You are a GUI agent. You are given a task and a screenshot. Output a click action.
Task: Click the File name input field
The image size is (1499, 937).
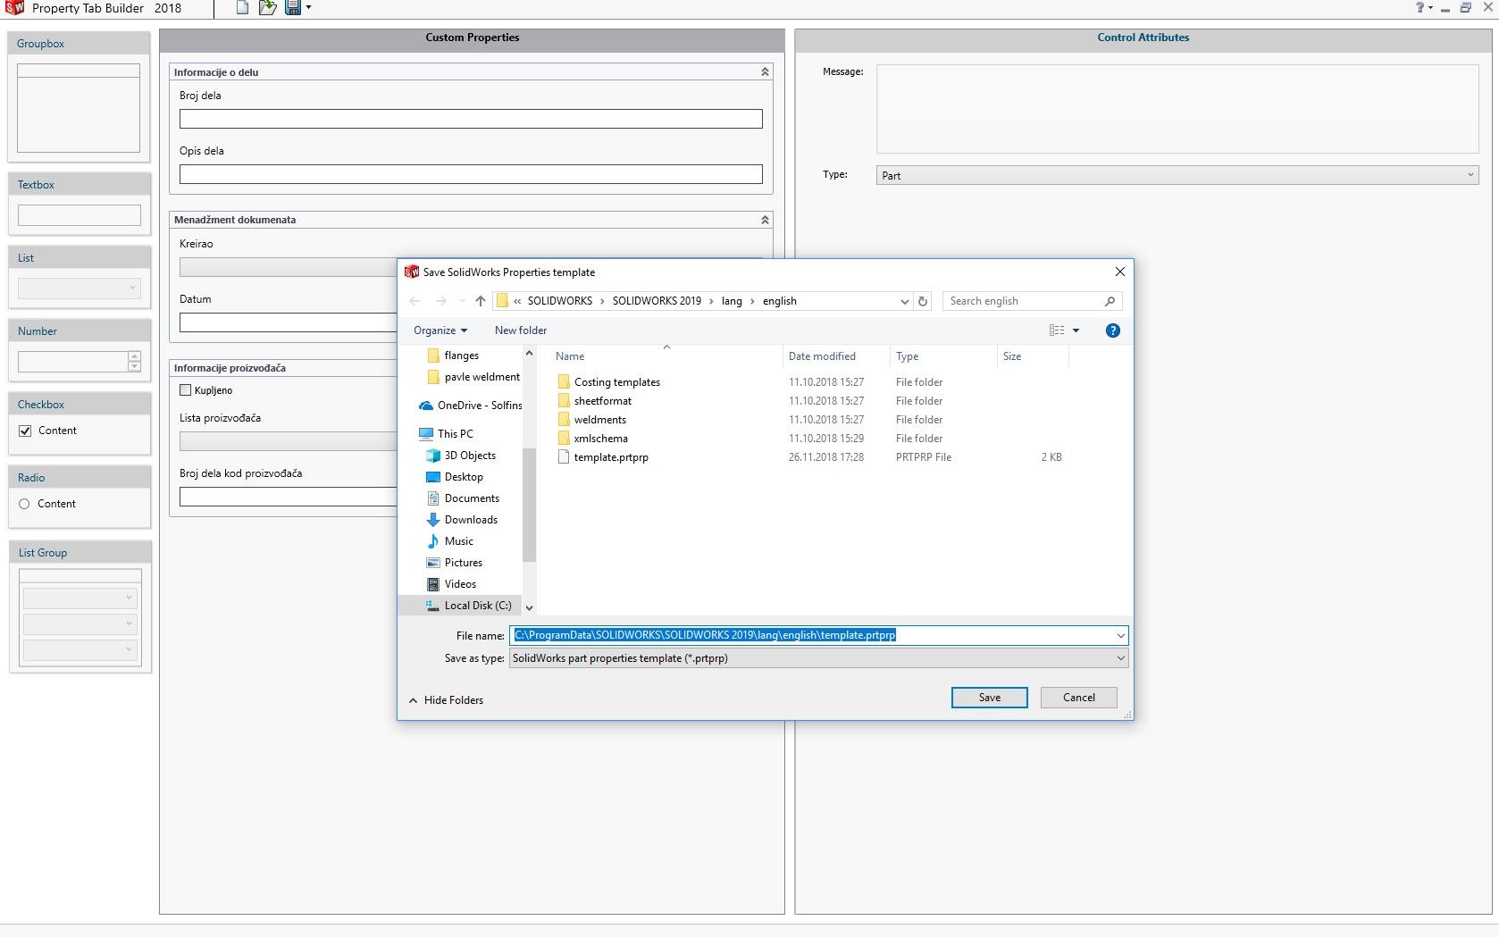coord(804,635)
